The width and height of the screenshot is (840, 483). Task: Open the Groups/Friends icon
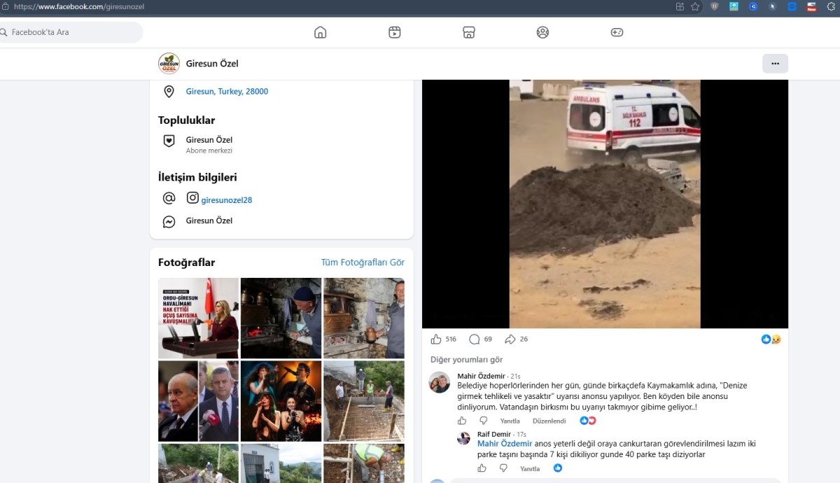point(542,32)
